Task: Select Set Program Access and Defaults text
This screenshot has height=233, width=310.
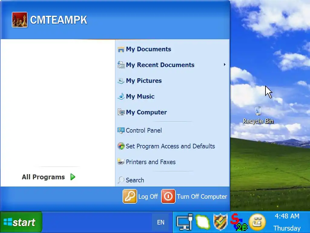Action: [x=170, y=146]
